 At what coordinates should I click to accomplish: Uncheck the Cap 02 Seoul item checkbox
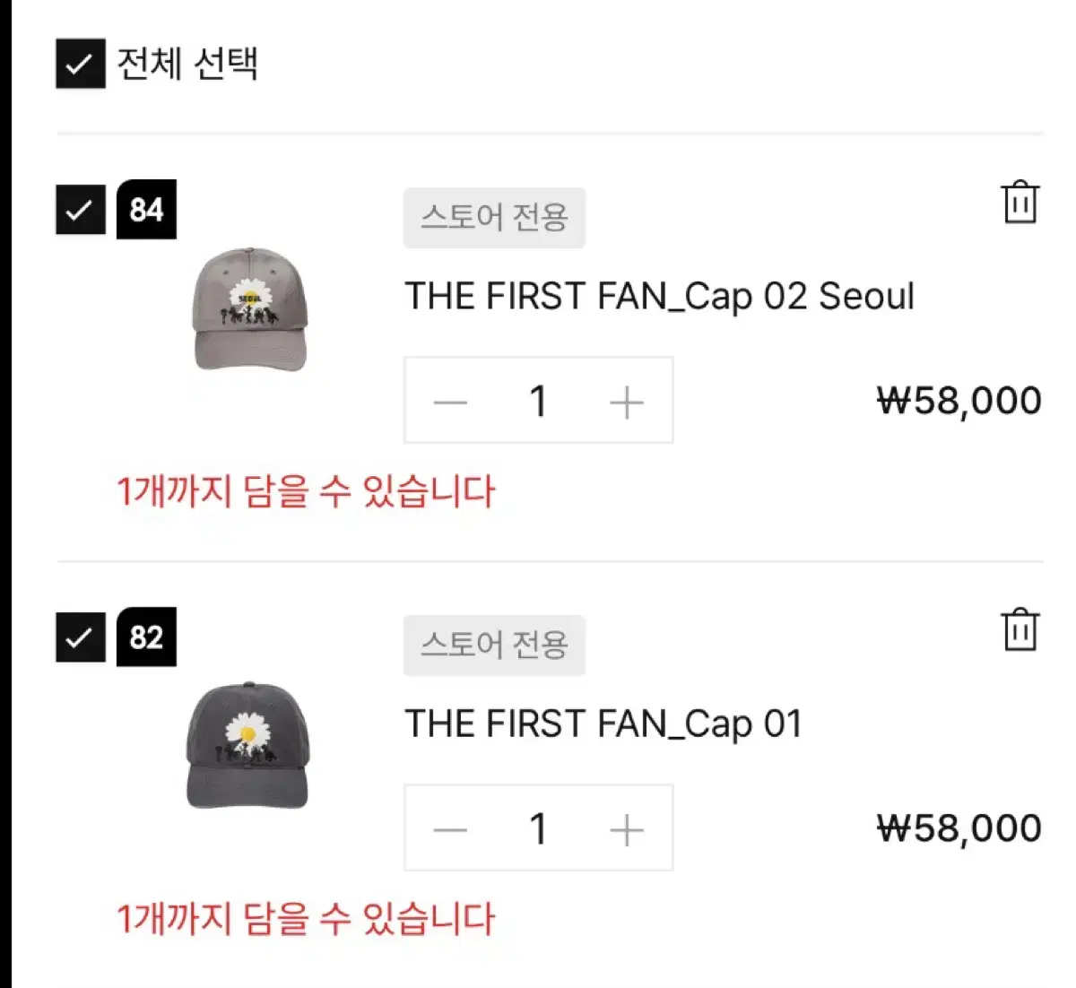coord(81,210)
